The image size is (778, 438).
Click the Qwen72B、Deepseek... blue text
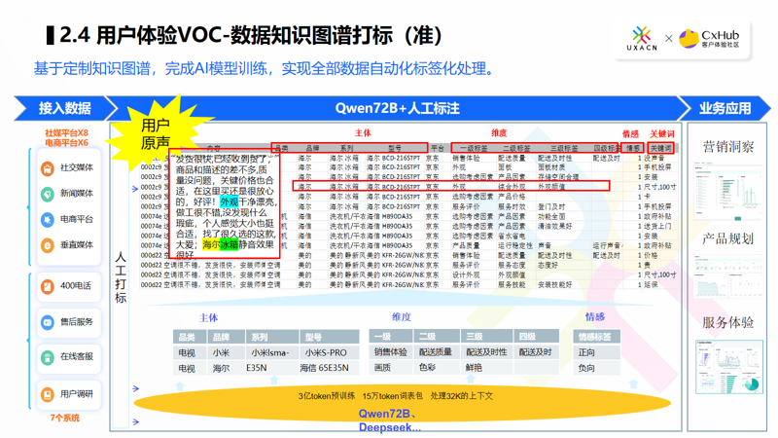click(x=390, y=420)
